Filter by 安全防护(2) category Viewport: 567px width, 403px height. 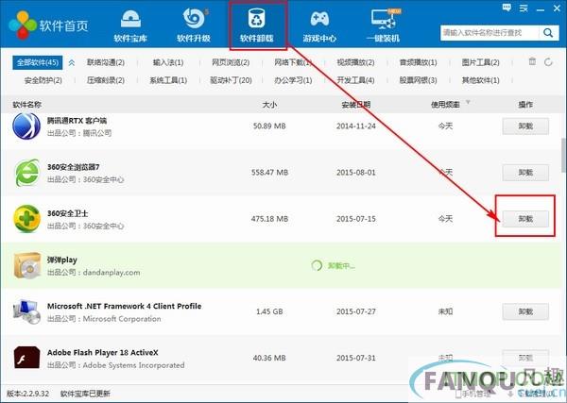[x=43, y=80]
